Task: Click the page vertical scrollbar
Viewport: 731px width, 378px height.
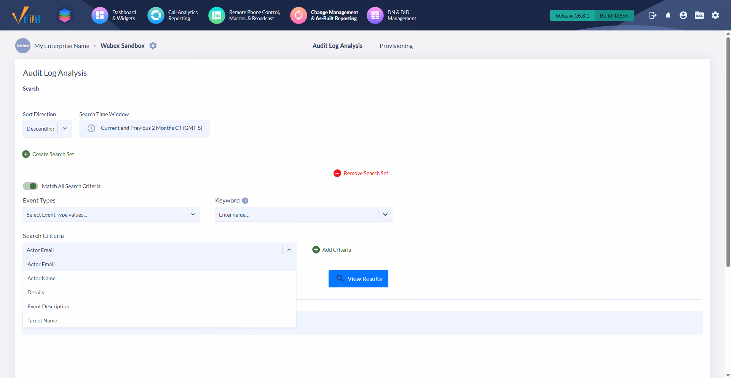Action: tap(728, 152)
